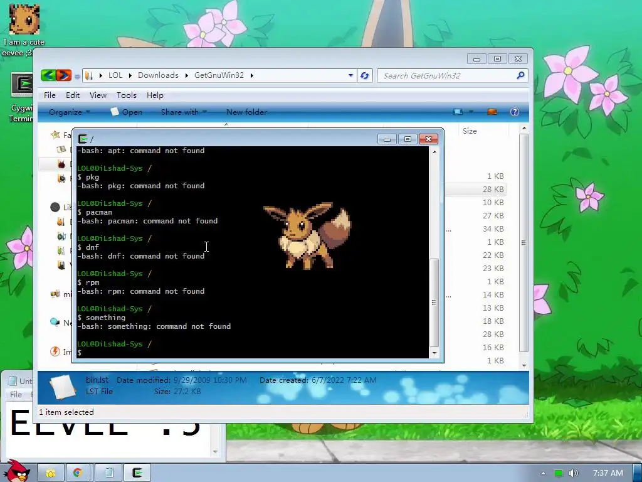The width and height of the screenshot is (642, 482).
Task: Select the Libraries icon in navigation pane
Action: click(55, 207)
